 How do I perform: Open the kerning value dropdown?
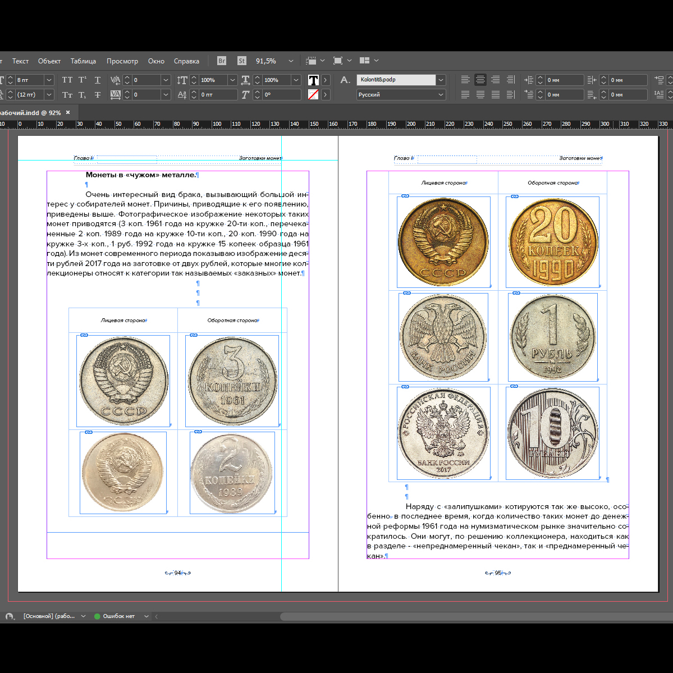pos(166,80)
